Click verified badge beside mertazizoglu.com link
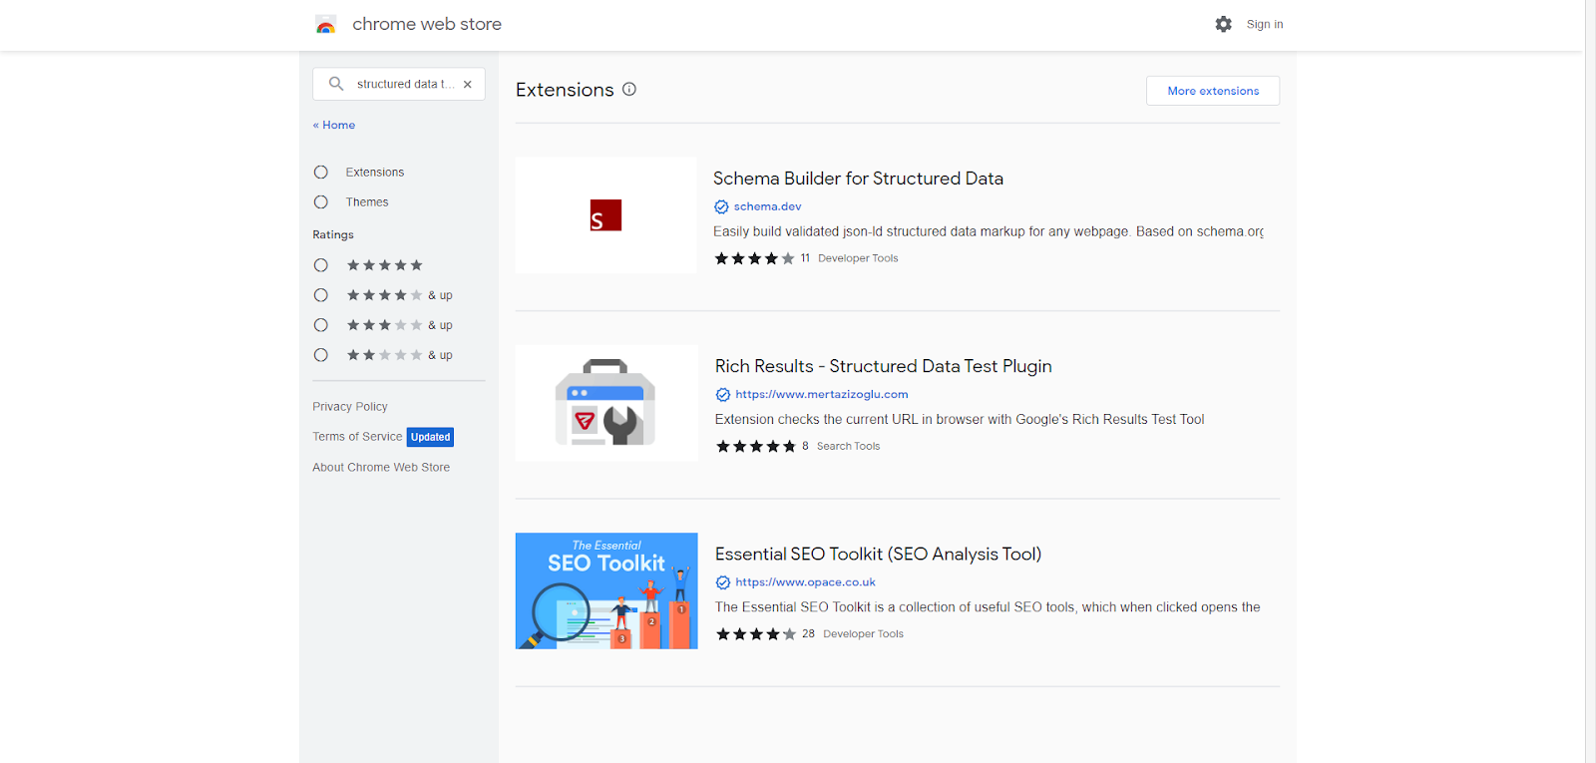Screen dimensions: 1596x763 point(723,395)
